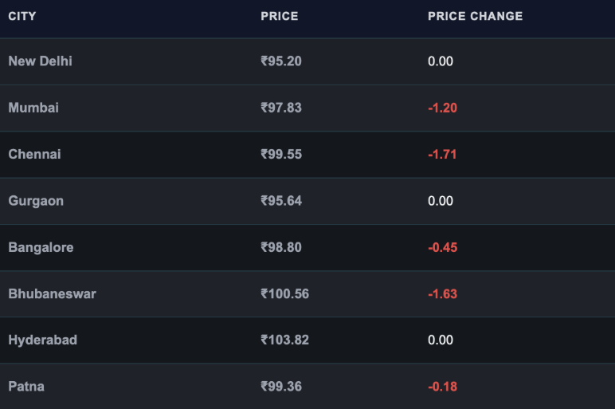Select the -1.20 Mumbai price change

(x=442, y=108)
